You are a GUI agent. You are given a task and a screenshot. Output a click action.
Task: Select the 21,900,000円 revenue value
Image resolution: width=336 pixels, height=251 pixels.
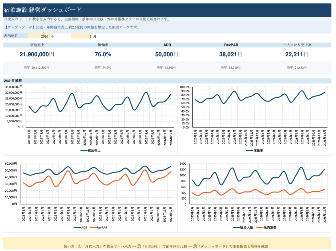point(37,54)
